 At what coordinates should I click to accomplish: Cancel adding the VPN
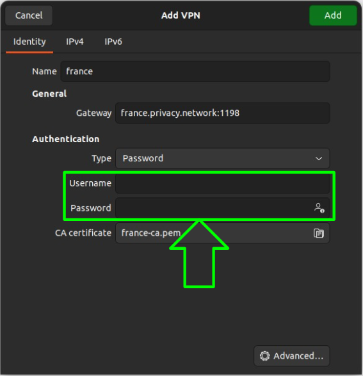point(29,15)
